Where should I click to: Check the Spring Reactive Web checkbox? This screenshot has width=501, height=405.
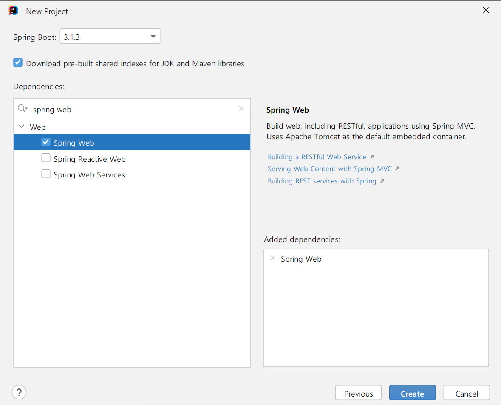(x=46, y=158)
